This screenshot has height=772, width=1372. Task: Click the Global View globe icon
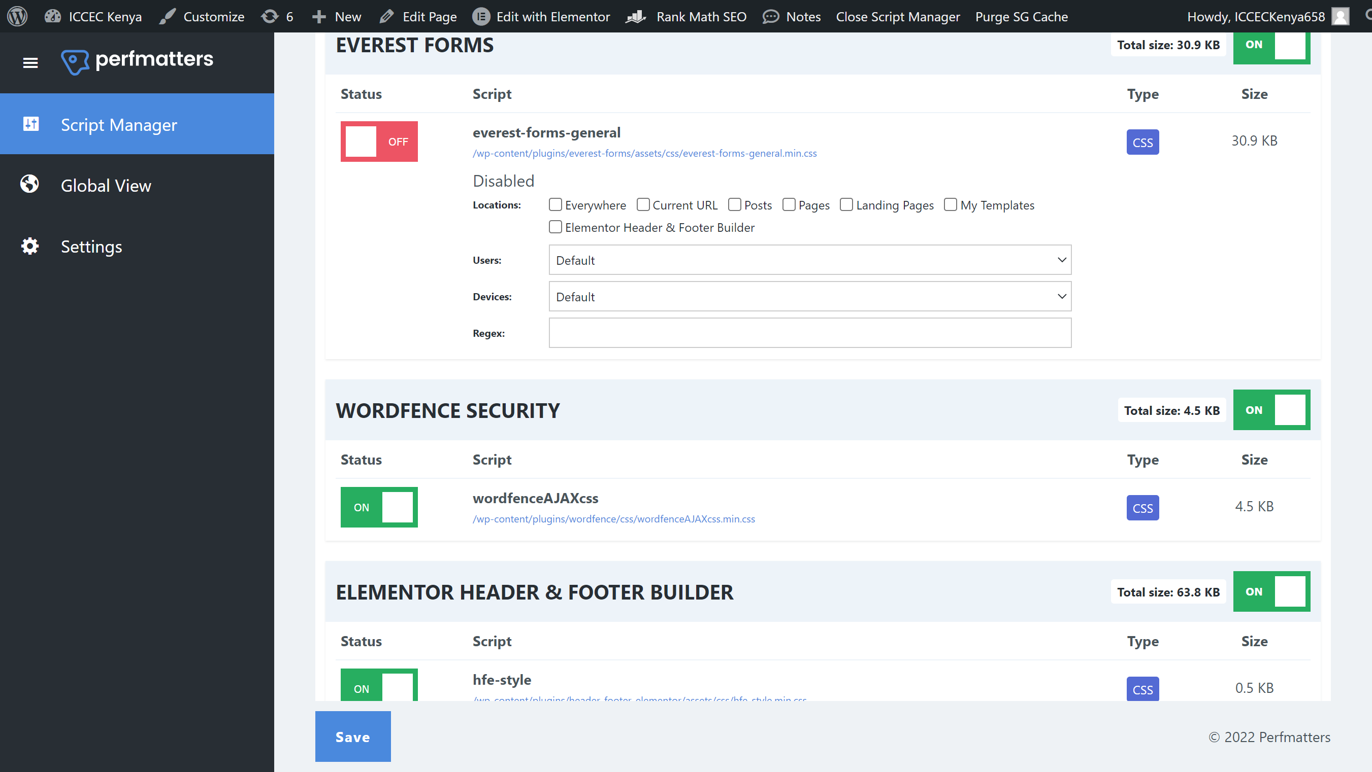(30, 184)
